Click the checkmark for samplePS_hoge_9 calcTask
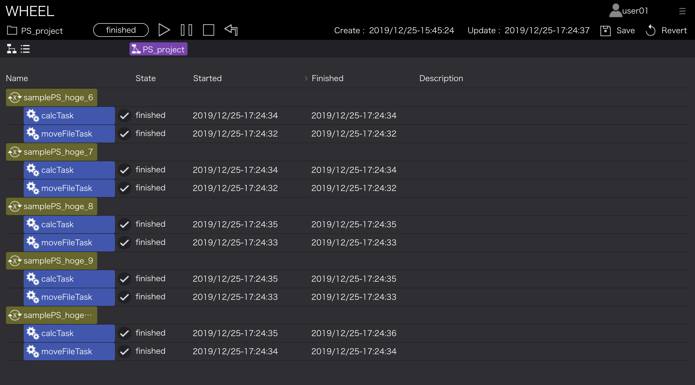 [x=124, y=279]
